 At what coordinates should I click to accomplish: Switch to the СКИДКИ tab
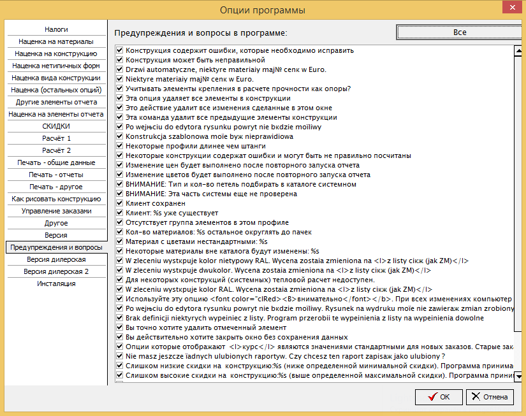pyautogui.click(x=56, y=126)
